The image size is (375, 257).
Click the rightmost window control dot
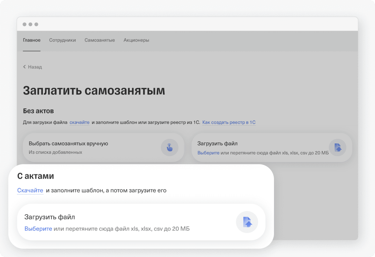click(36, 25)
